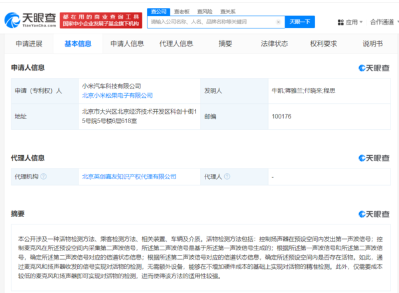Open the 北京英创嘉友知识产权代理有限公司 agency link

(129, 176)
